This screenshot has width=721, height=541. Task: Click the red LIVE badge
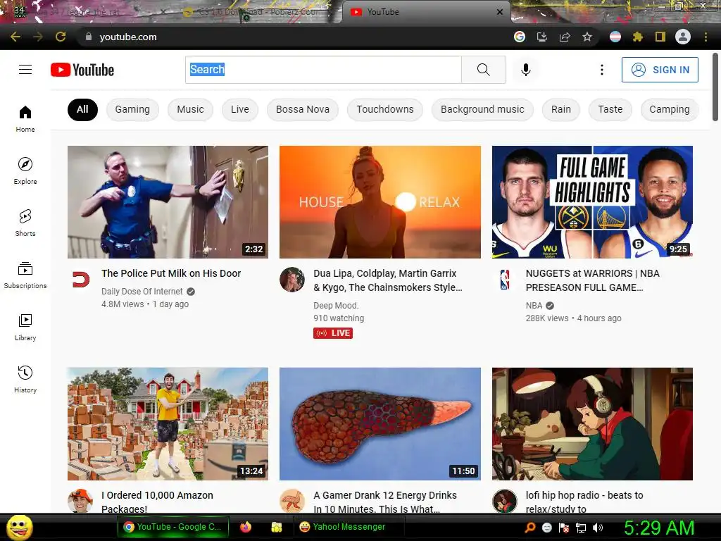coord(333,333)
